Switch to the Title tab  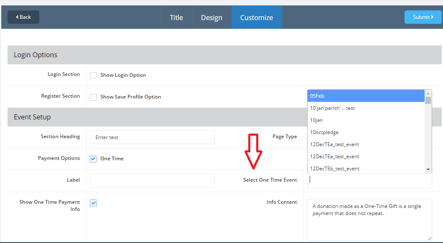click(x=176, y=18)
